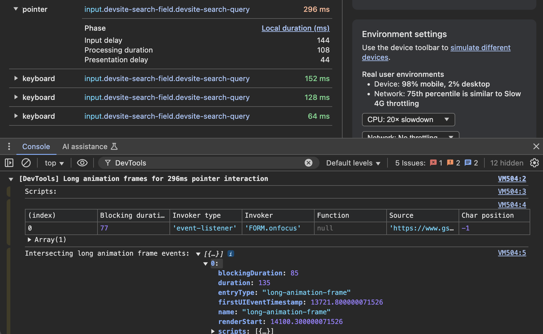The width and height of the screenshot is (543, 334).
Task: Sort by the Source column header
Action: (422, 216)
